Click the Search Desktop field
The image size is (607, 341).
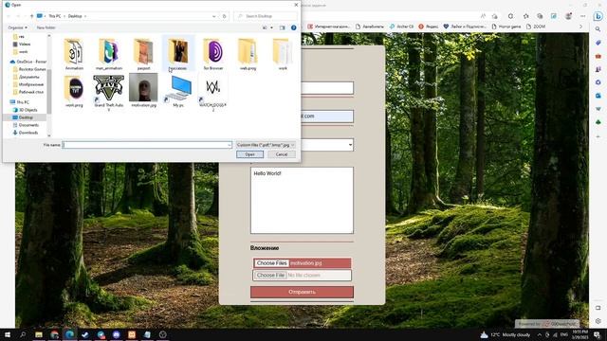[266, 16]
